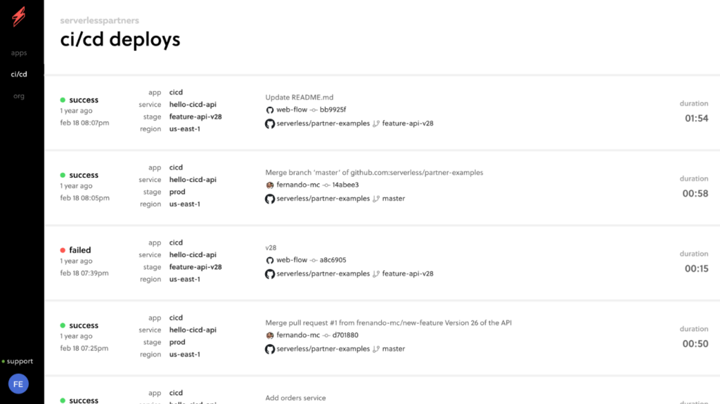Open org section in the sidebar
The width and height of the screenshot is (720, 404).
point(19,96)
